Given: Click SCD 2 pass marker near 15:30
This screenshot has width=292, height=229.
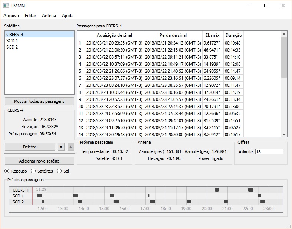Looking at the screenshot, I should click(116, 202).
